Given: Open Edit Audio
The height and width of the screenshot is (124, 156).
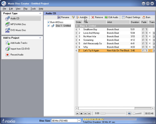Looking at the screenshot, I should click(111, 17).
